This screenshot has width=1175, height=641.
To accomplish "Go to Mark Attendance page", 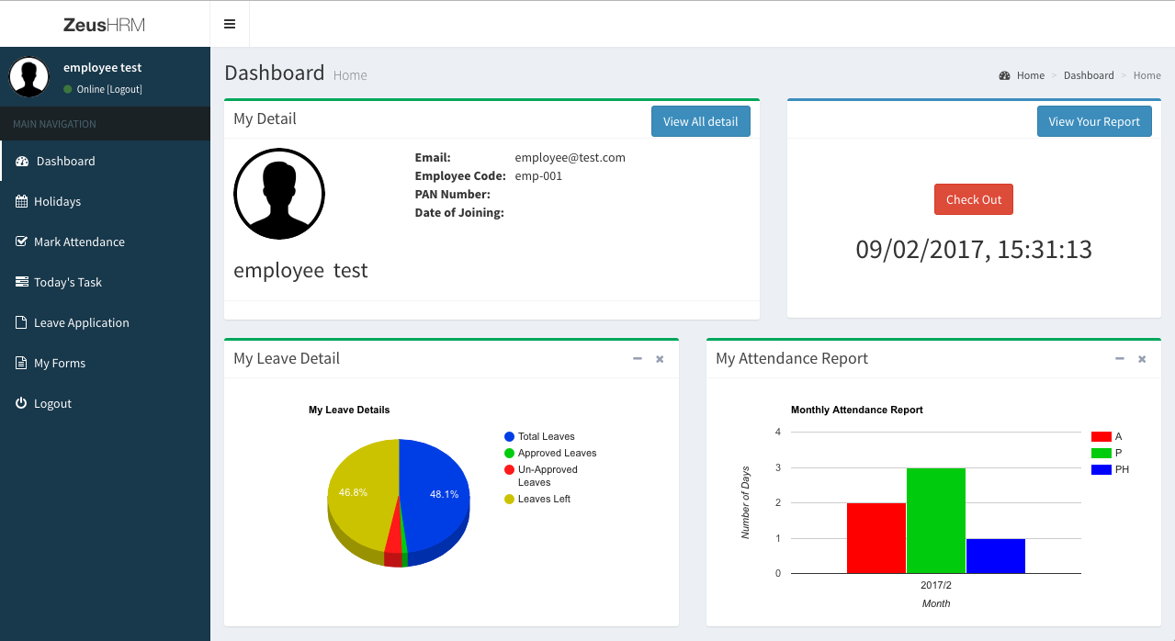I will (106, 242).
